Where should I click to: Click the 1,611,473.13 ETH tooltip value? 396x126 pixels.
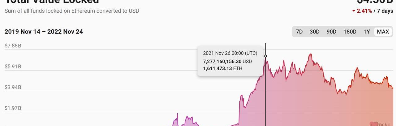pos(222,68)
